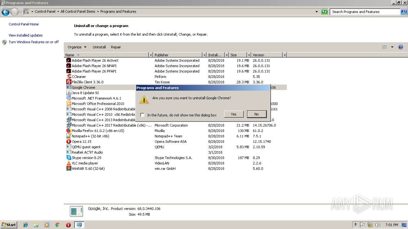Viewport: 408px width, 229px height.
Task: Click the clock showing 7:01 PM
Action: [391, 225]
